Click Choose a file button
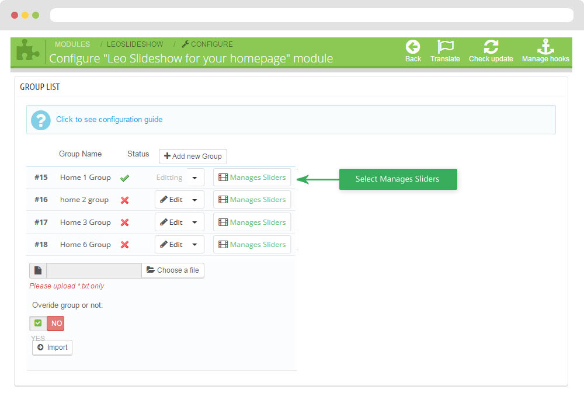The width and height of the screenshot is (584, 393). [173, 270]
